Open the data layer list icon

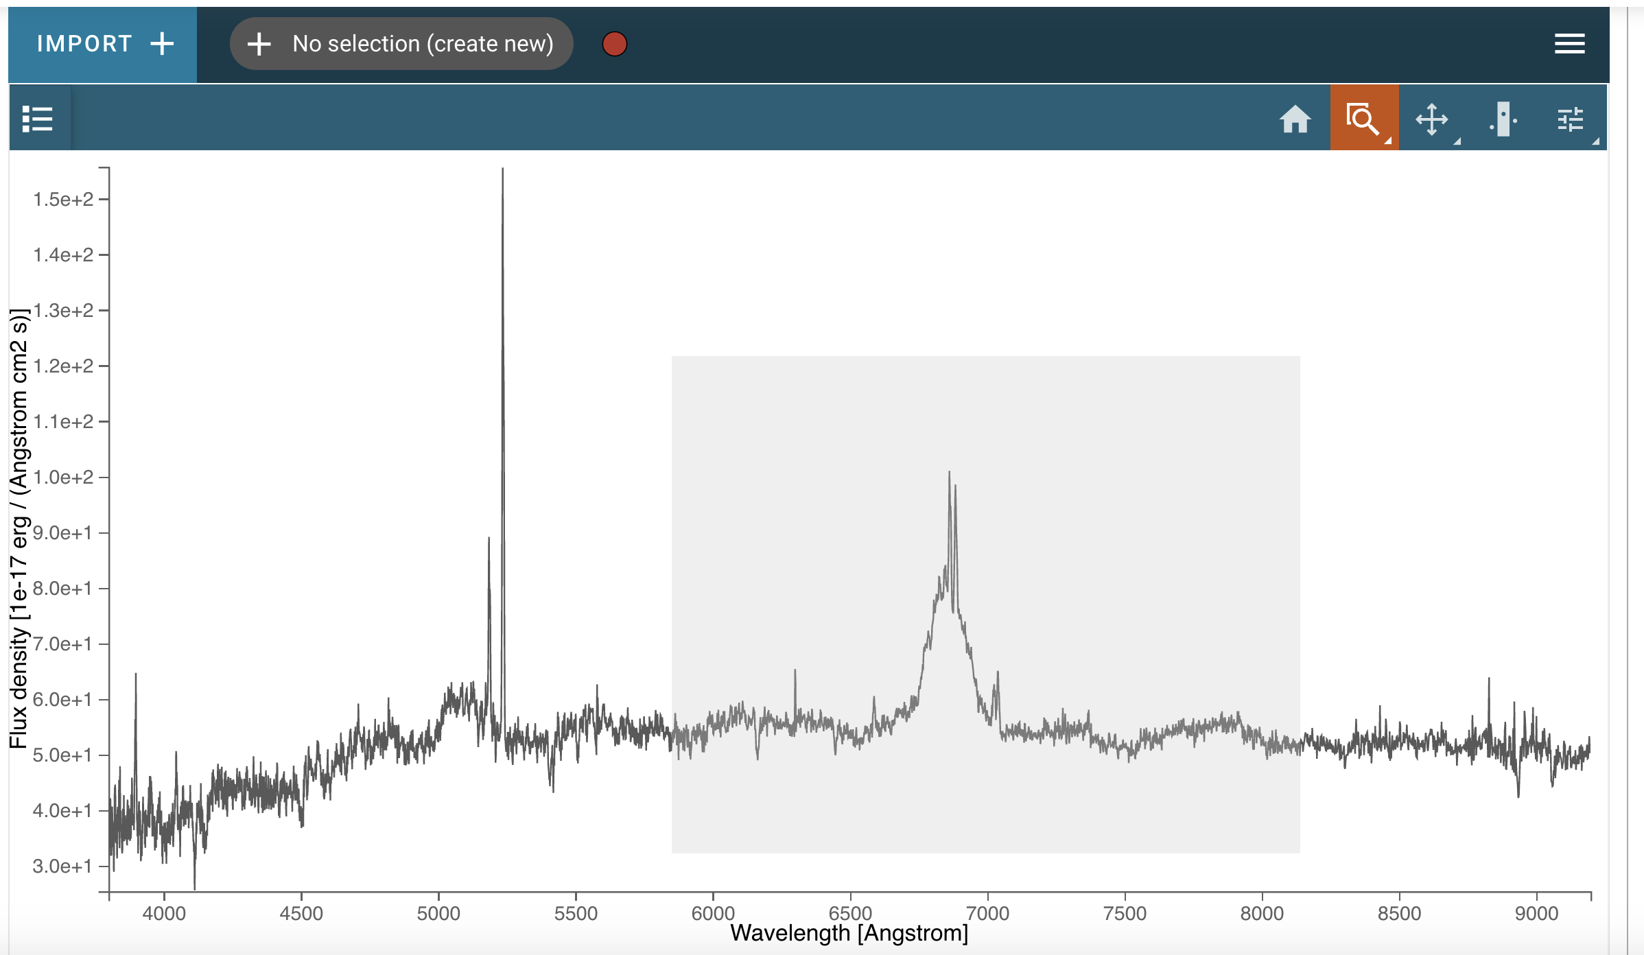coord(38,119)
